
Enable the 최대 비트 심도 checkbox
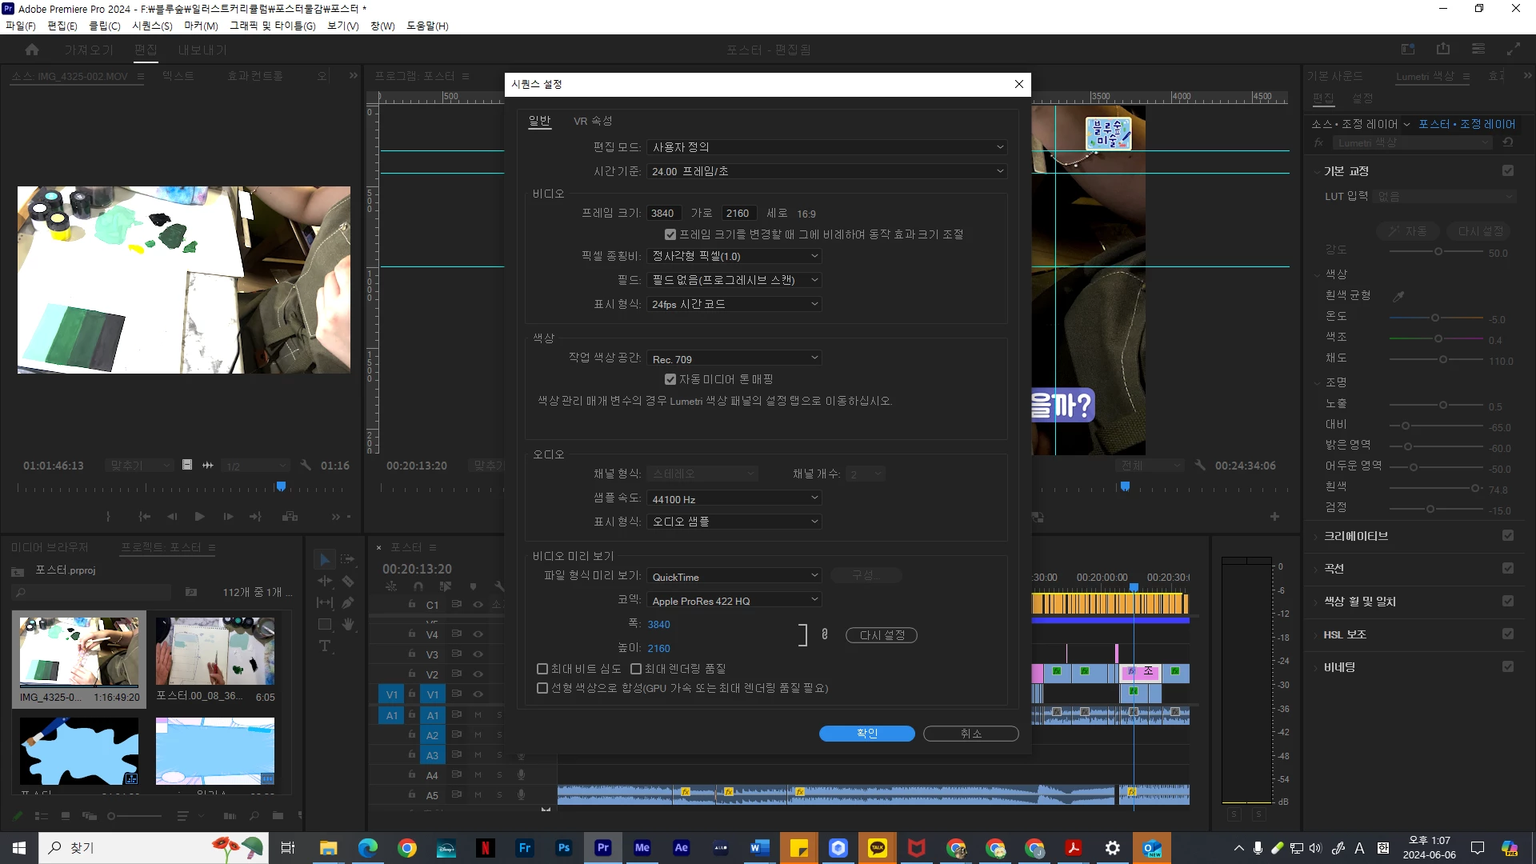point(542,669)
